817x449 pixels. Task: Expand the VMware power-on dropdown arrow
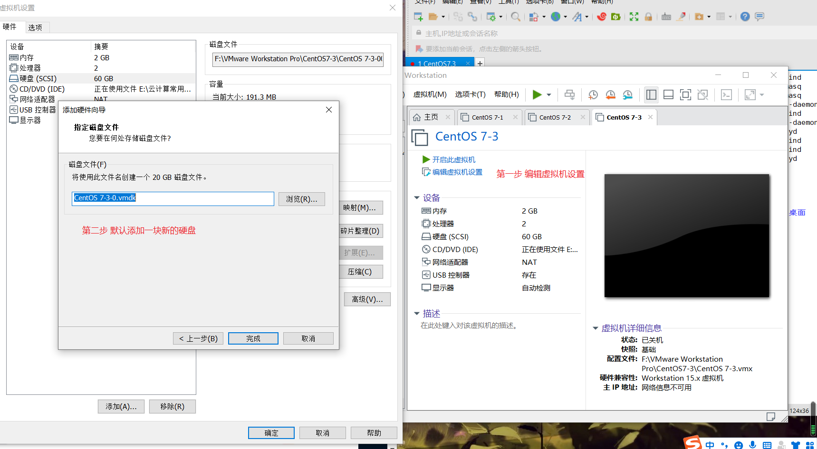click(549, 95)
